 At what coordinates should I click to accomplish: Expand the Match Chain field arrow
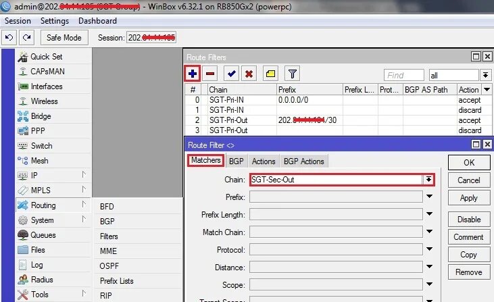point(429,232)
